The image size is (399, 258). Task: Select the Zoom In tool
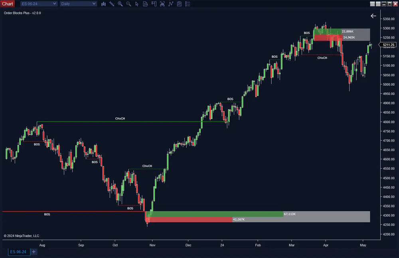click(120, 4)
